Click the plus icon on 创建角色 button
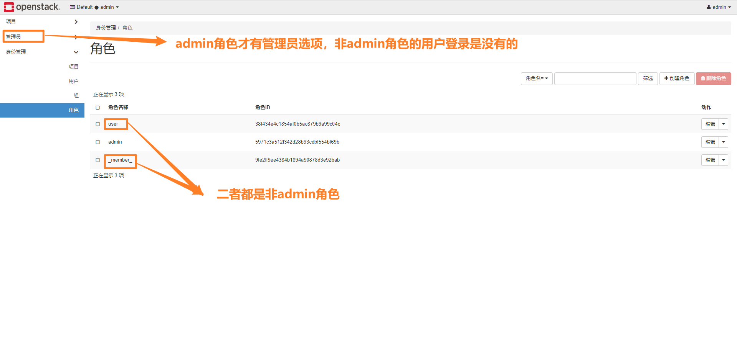Viewport: 737px width, 350px height. tap(666, 79)
